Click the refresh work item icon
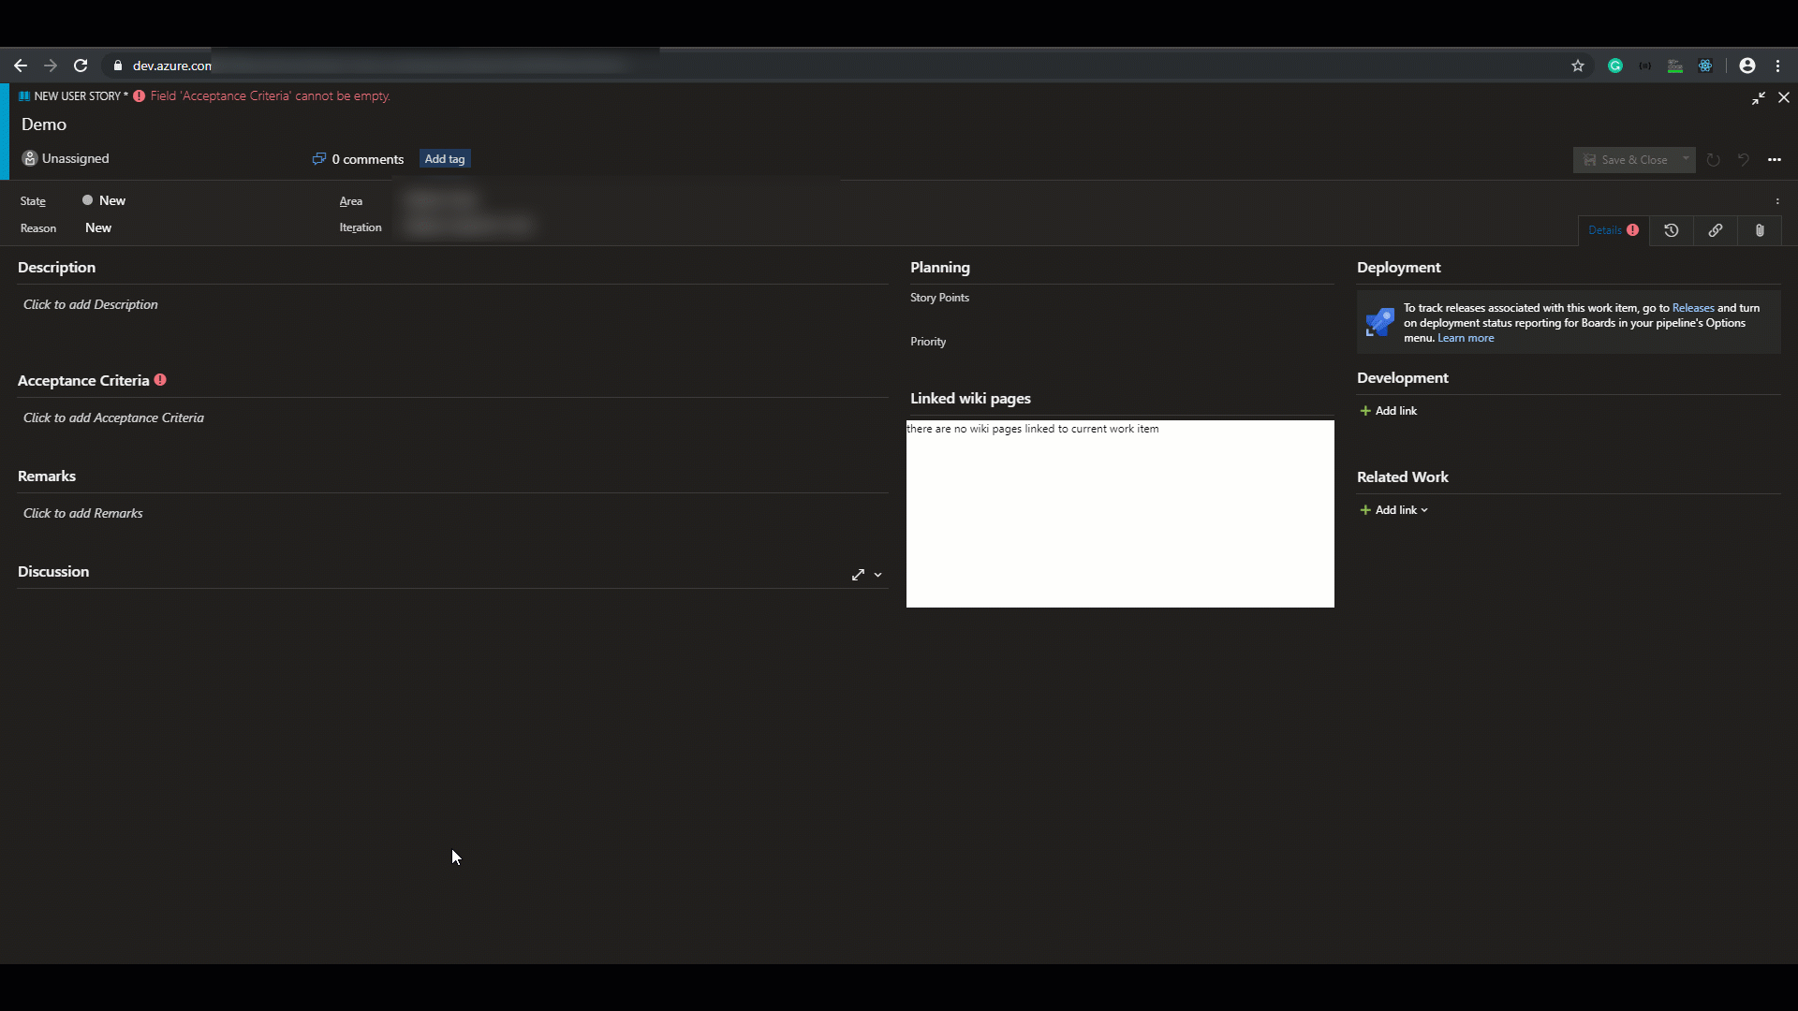Image resolution: width=1798 pixels, height=1011 pixels. 1714,160
